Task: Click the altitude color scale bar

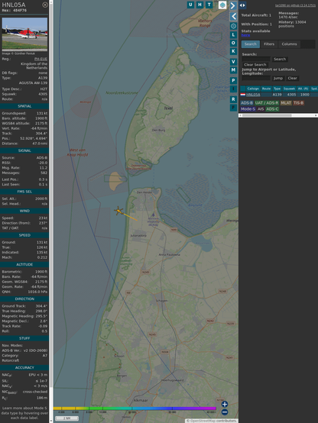Action: click(x=135, y=408)
